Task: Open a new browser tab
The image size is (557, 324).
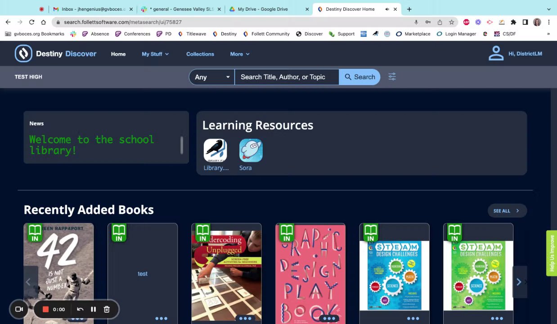Action: [409, 9]
